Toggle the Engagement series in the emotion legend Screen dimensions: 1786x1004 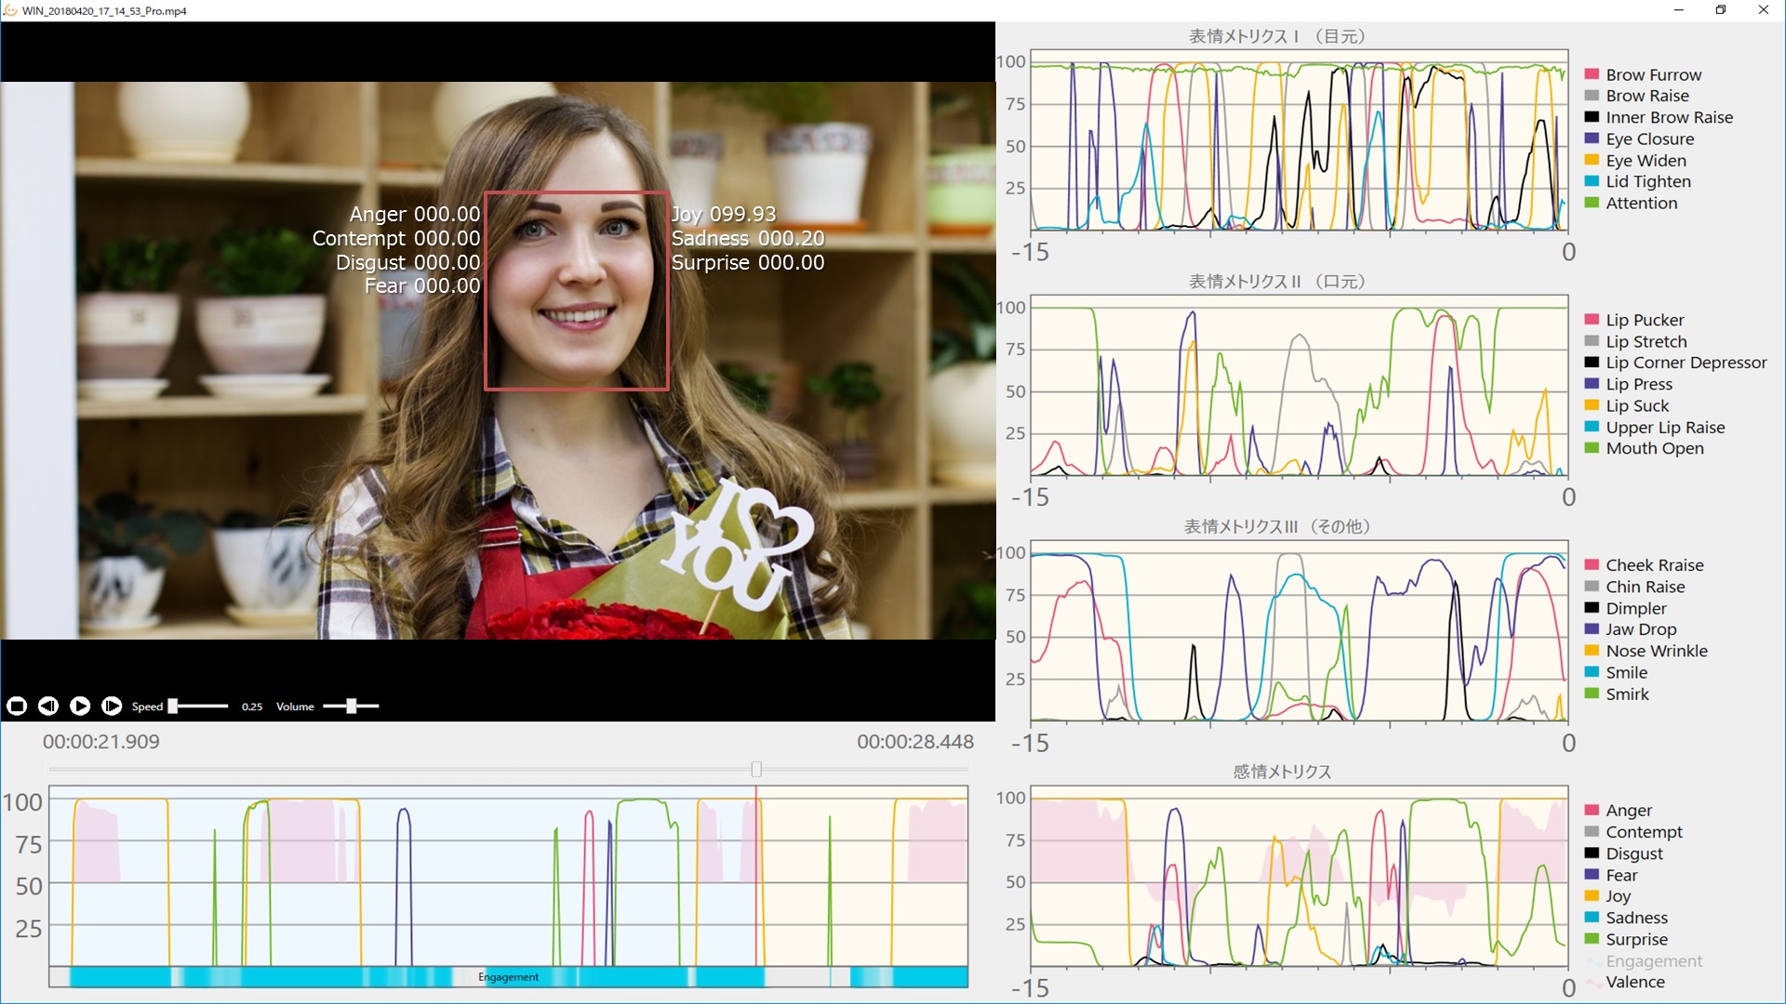click(x=1593, y=960)
